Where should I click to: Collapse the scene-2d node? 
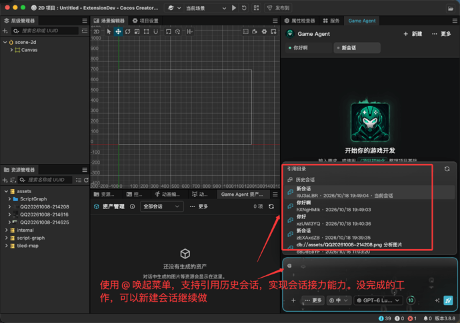(5, 42)
